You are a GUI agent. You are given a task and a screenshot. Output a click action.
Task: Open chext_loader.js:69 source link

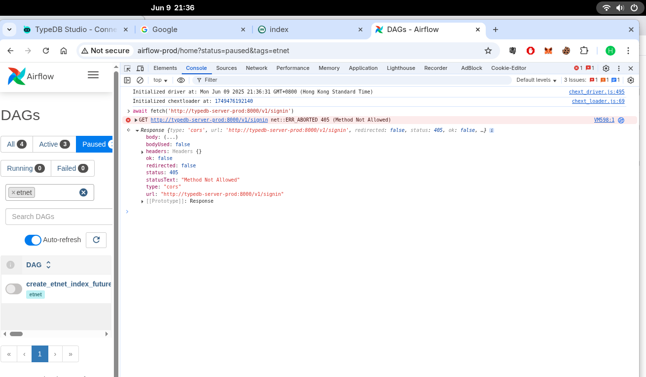pyautogui.click(x=598, y=101)
